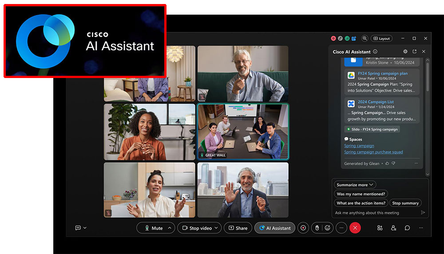This screenshot has height=254, width=444.
Task: Click the zoom magnifier icon in title bar
Action: 365,39
